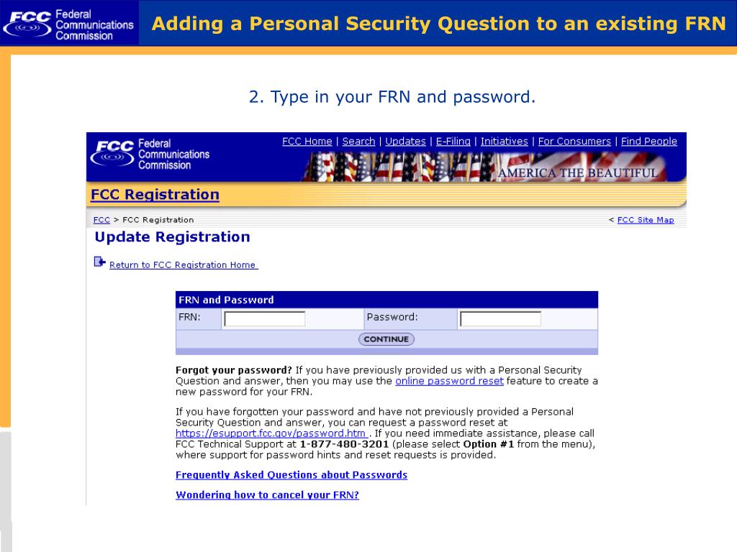737x552 pixels.
Task: Open the For Consumers navigation link
Action: (x=574, y=142)
